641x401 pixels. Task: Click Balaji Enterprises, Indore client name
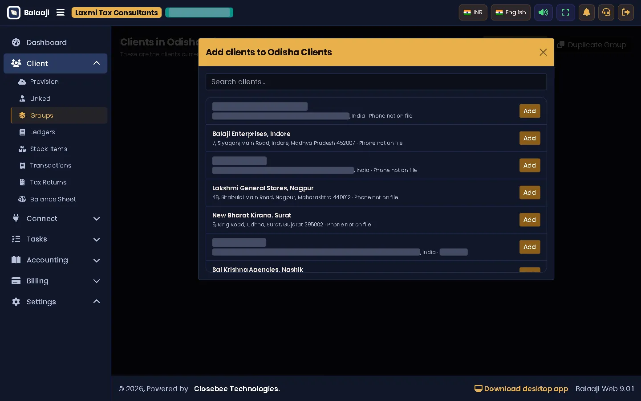(x=251, y=134)
